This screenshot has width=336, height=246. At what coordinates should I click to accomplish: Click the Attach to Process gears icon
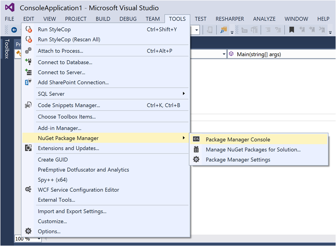pyautogui.click(x=28, y=51)
